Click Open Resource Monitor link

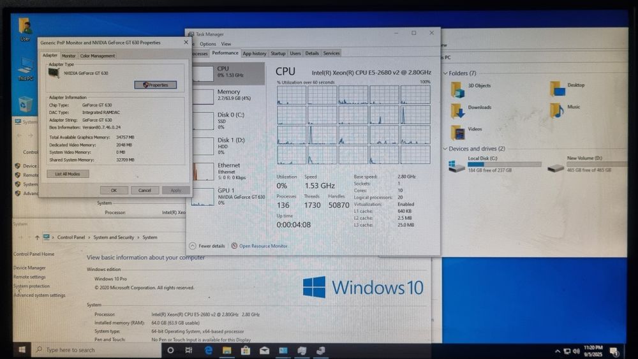259,246
